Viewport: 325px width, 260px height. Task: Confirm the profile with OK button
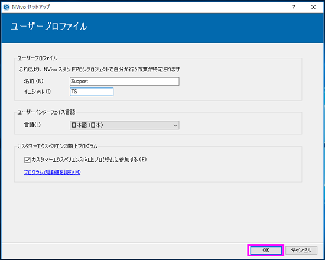[x=266, y=250]
